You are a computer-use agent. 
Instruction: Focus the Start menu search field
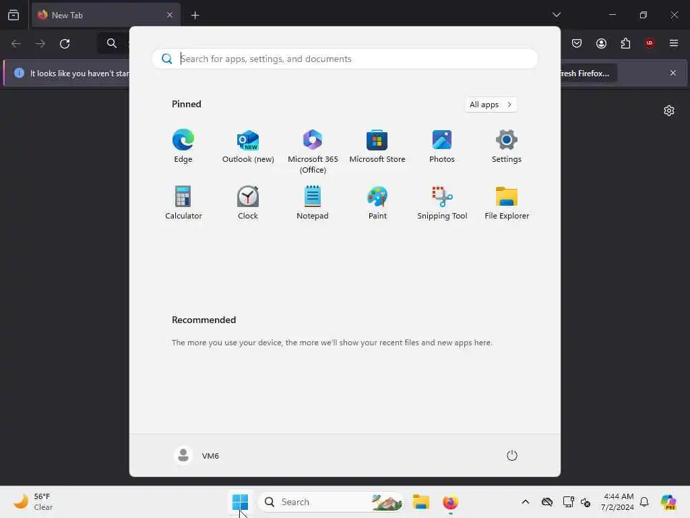[x=344, y=59]
